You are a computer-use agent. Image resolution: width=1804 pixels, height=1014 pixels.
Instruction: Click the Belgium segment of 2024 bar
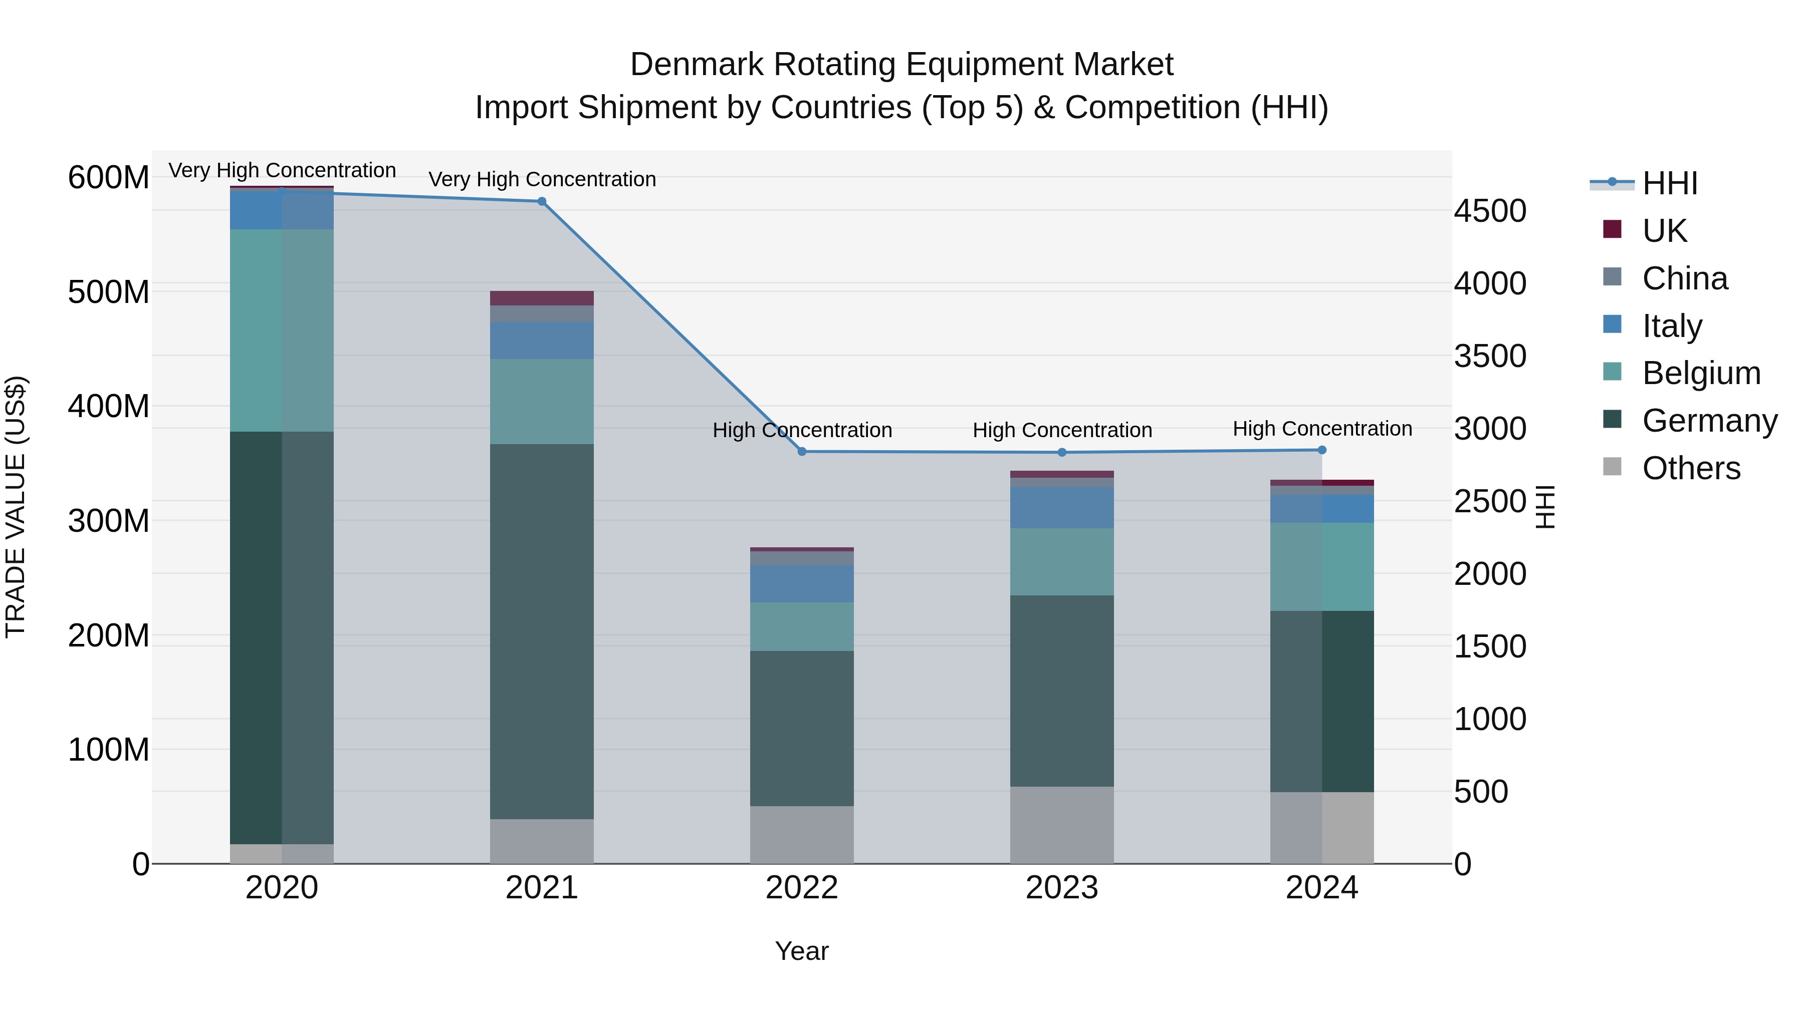(1322, 567)
